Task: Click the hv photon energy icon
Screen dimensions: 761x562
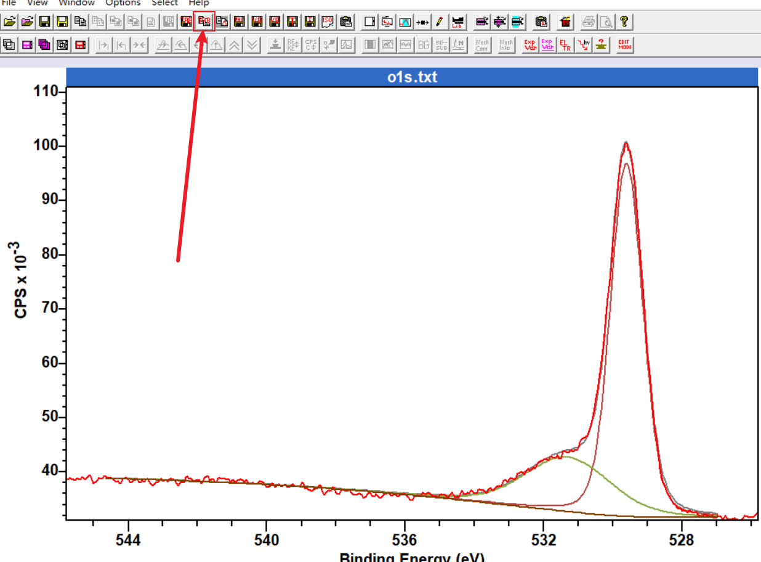Action: (583, 45)
